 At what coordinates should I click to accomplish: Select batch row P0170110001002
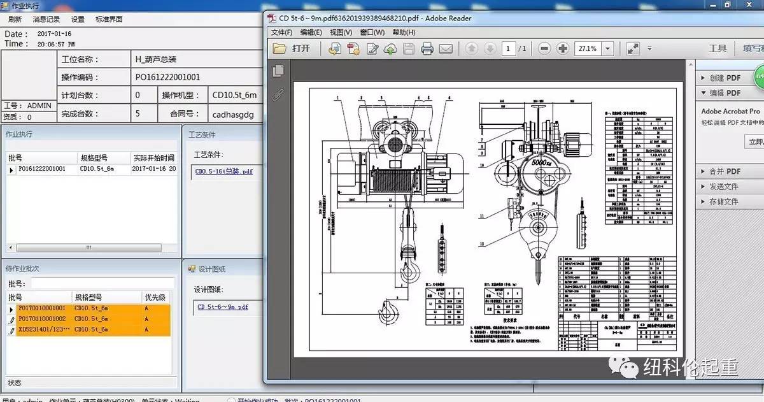tap(42, 319)
